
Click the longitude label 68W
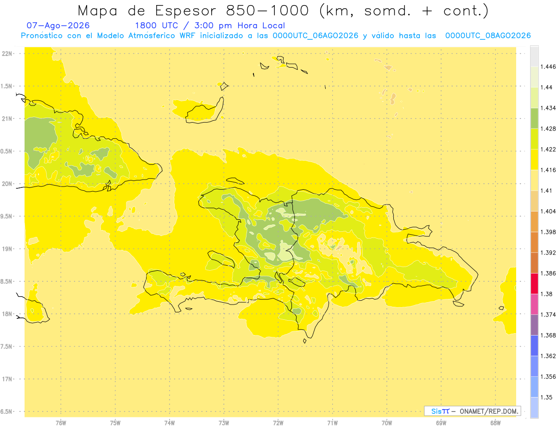(495, 423)
